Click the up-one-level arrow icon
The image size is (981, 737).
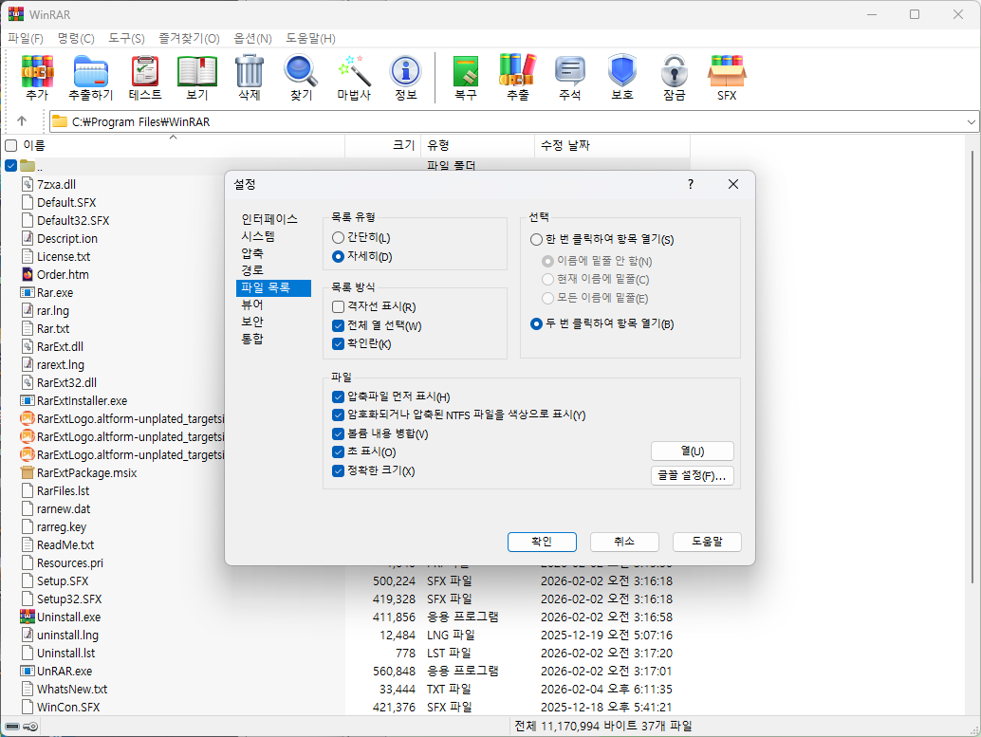[22, 121]
